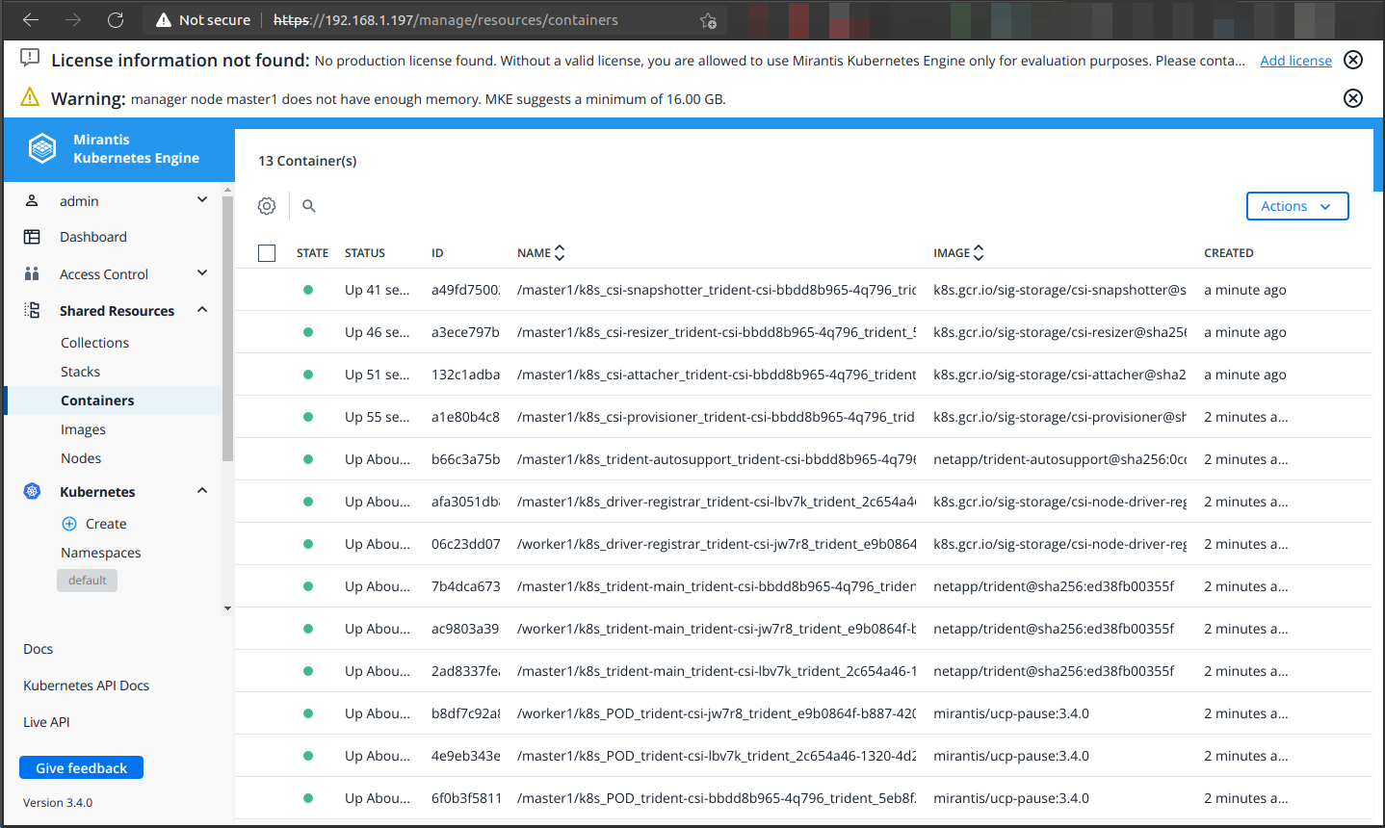Open the container search magnifier
1385x828 pixels.
pyautogui.click(x=309, y=205)
